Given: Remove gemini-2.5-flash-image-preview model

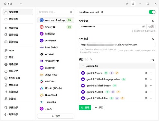Looking at the screenshot, I should [151, 79].
